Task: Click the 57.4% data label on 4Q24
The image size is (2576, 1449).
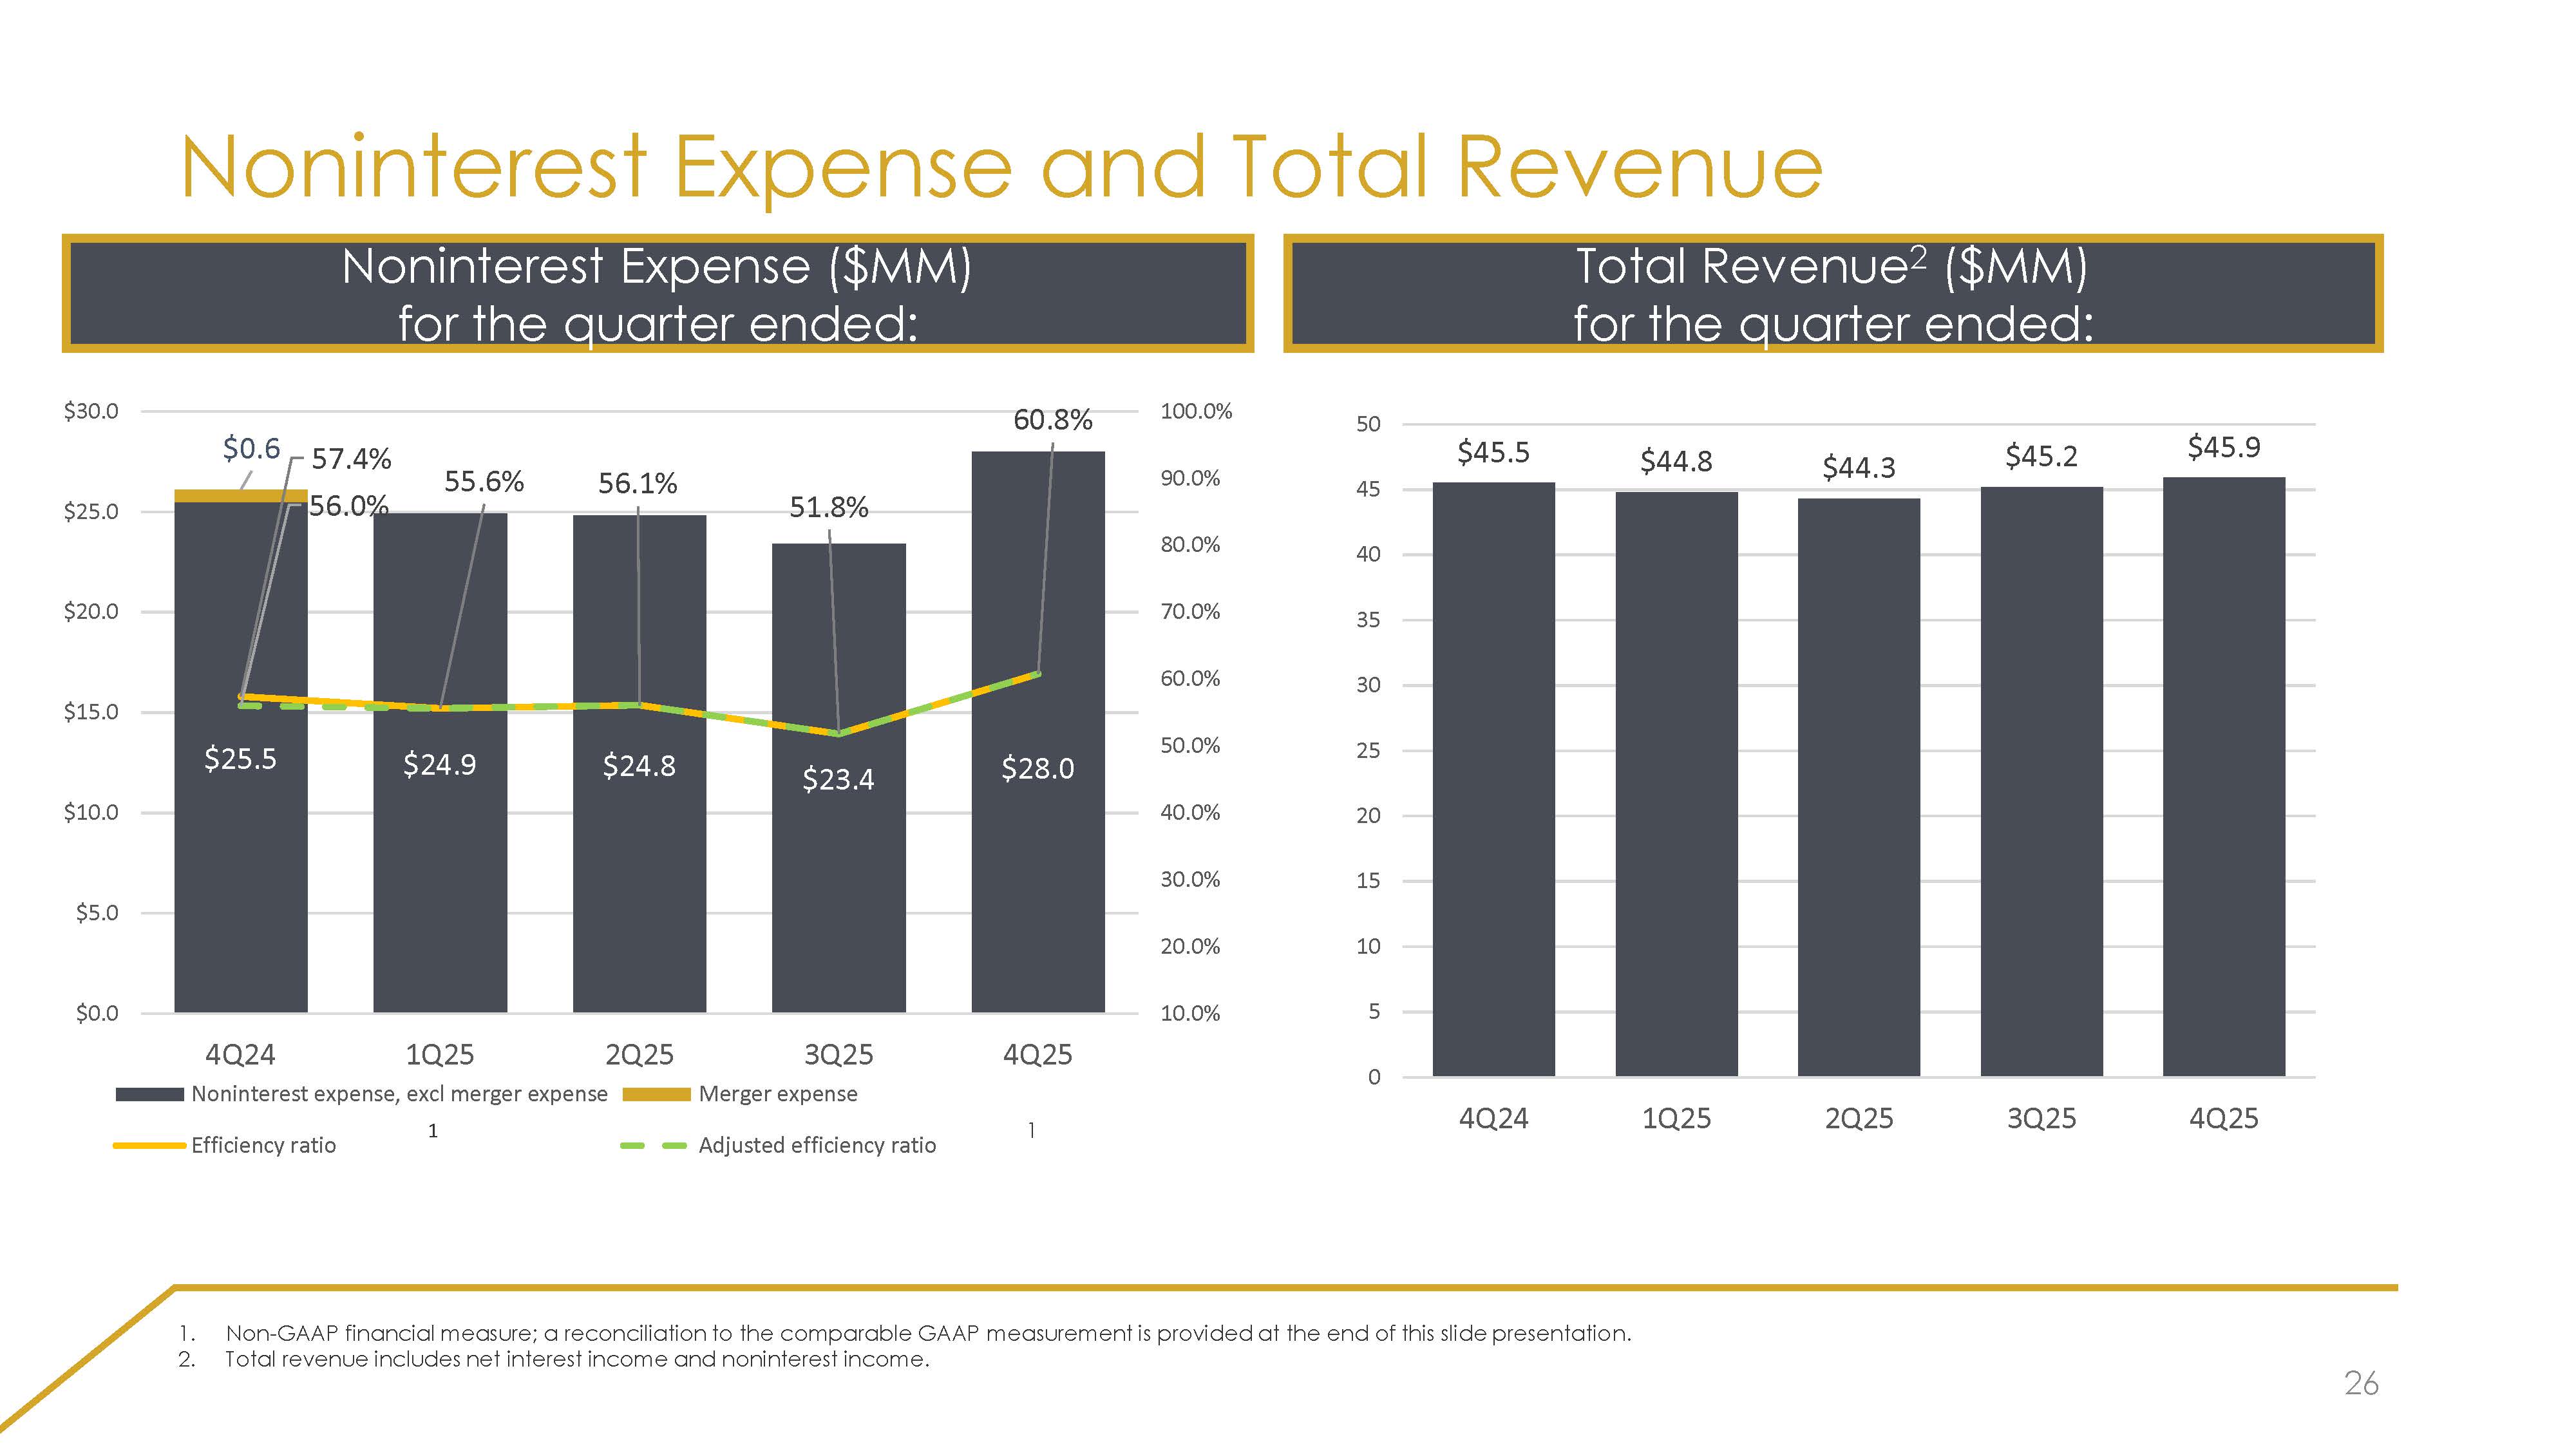Action: pos(351,459)
